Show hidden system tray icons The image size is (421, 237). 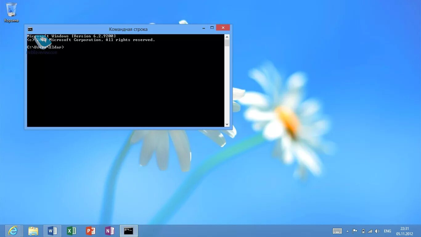tap(348, 231)
